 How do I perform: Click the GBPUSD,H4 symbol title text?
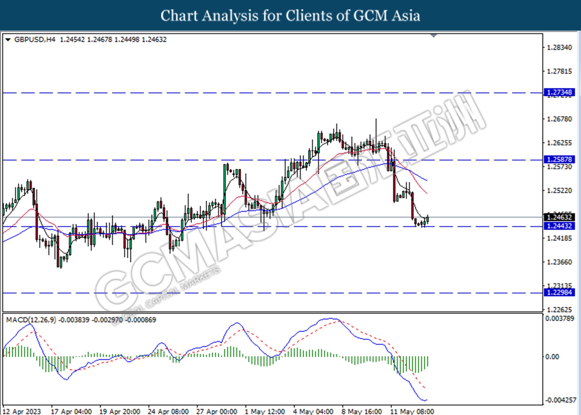tap(35, 40)
